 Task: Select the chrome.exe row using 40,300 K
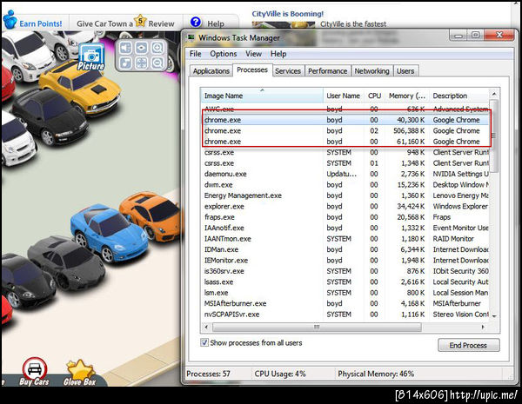(x=345, y=120)
